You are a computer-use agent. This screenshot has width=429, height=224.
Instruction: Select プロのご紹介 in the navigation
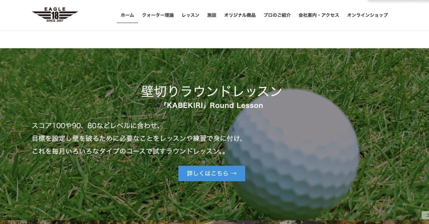[x=277, y=15]
